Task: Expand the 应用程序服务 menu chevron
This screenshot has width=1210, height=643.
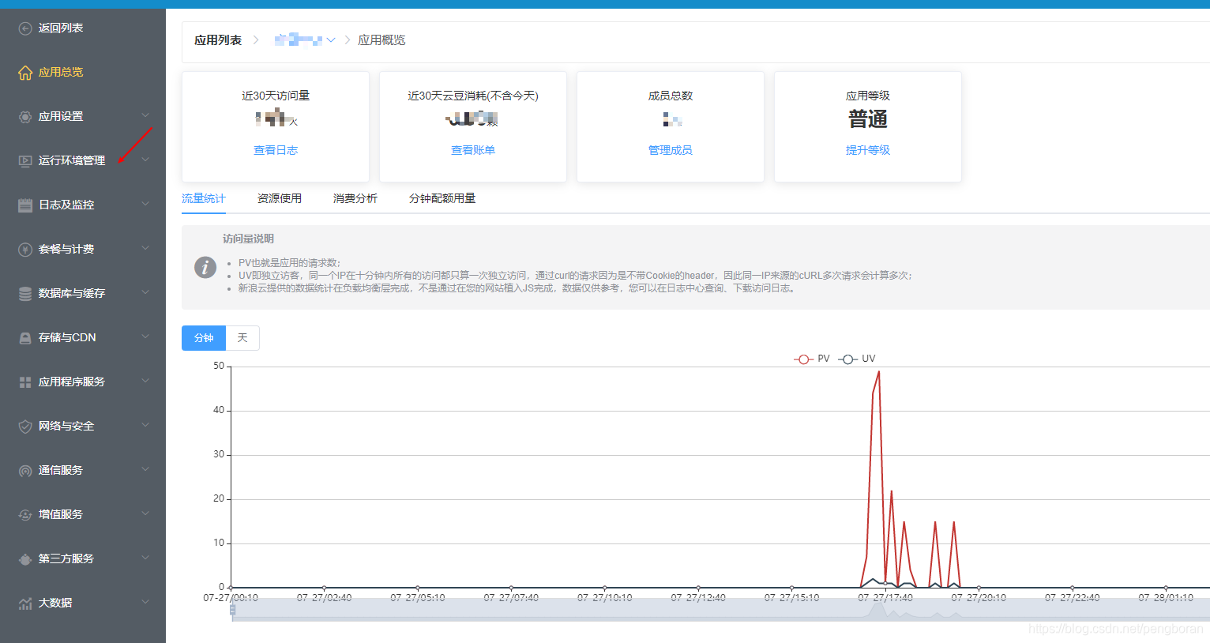Action: click(x=145, y=381)
